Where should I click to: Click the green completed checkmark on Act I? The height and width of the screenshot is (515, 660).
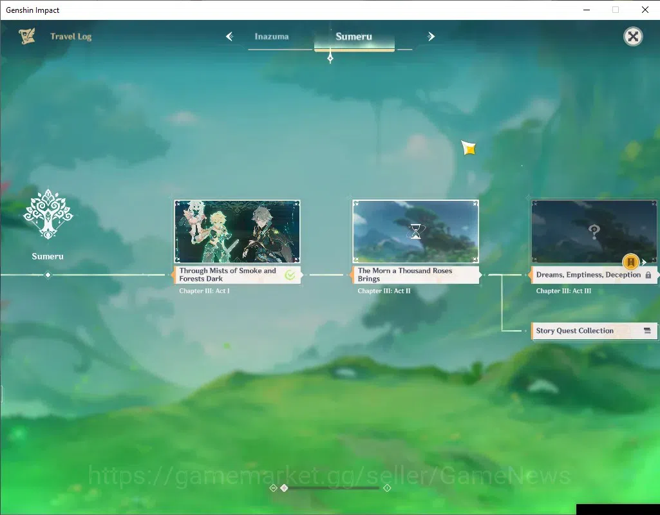point(290,275)
